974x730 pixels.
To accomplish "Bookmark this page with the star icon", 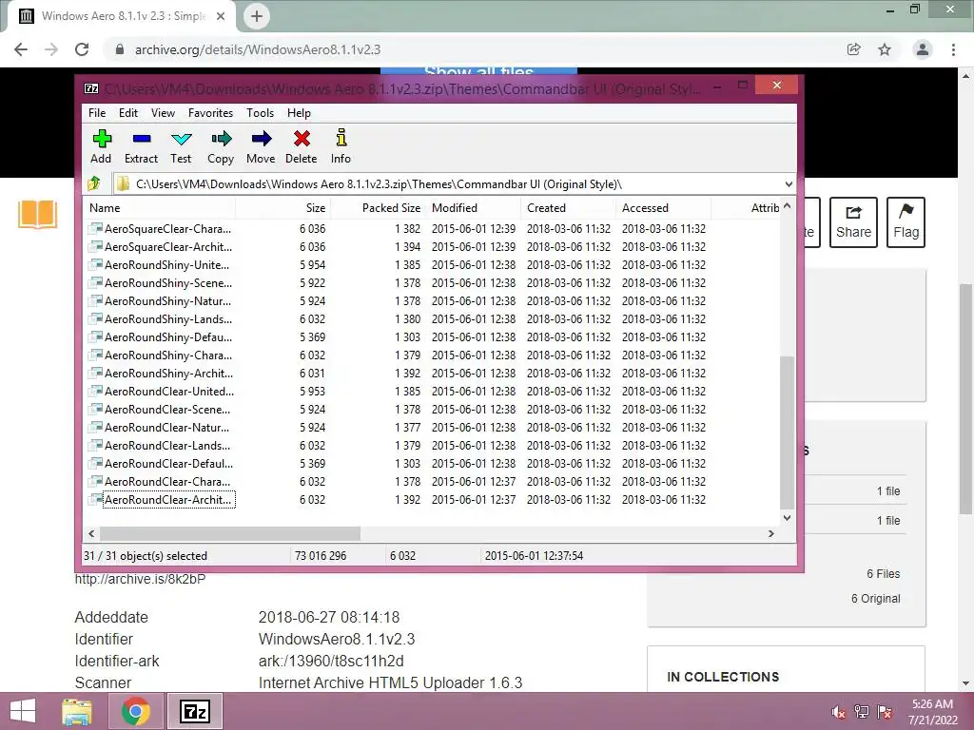I will [x=885, y=49].
